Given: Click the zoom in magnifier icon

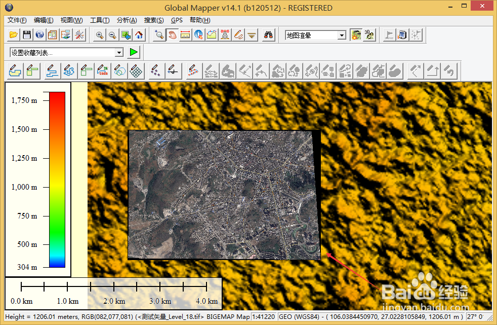Looking at the screenshot, I should tap(100, 35).
